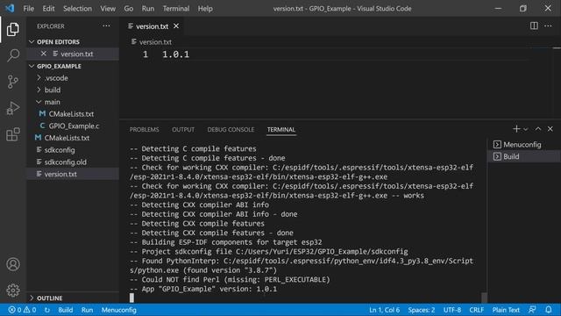561x316 pixels.
Task: Select the version.txt editor tab
Action: pyautogui.click(x=152, y=26)
